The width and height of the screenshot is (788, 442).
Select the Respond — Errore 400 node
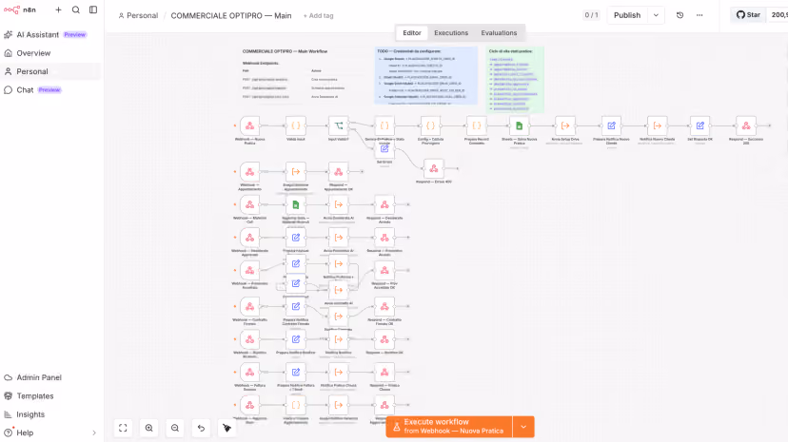point(434,168)
